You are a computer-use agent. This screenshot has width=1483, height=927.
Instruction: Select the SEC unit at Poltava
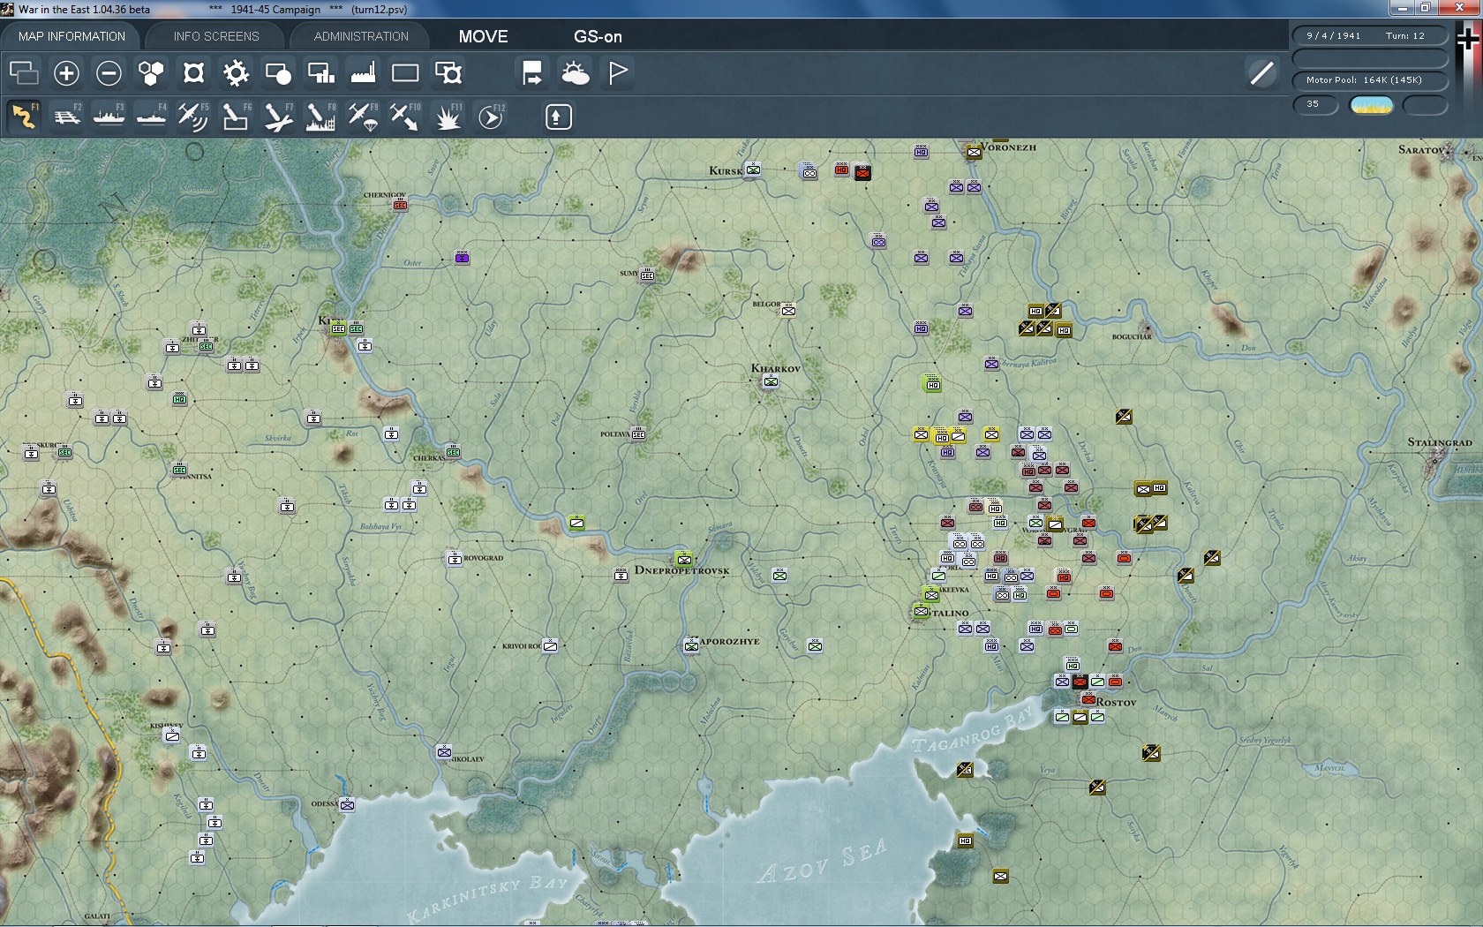(638, 433)
